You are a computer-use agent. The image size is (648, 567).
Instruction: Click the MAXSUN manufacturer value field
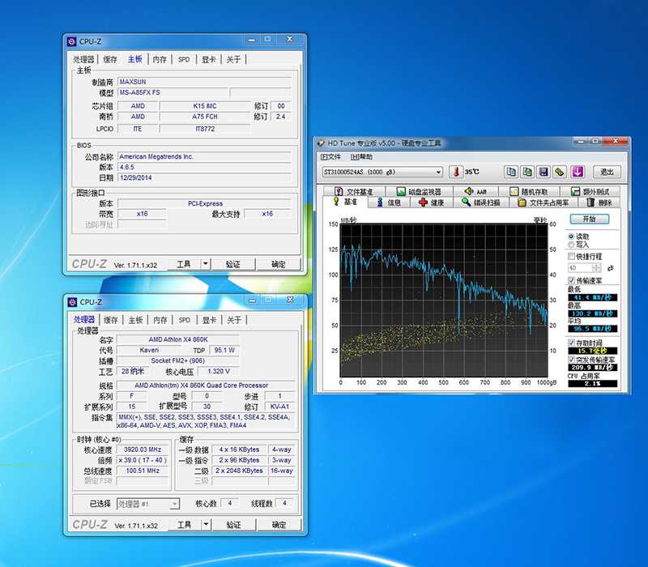click(x=205, y=82)
